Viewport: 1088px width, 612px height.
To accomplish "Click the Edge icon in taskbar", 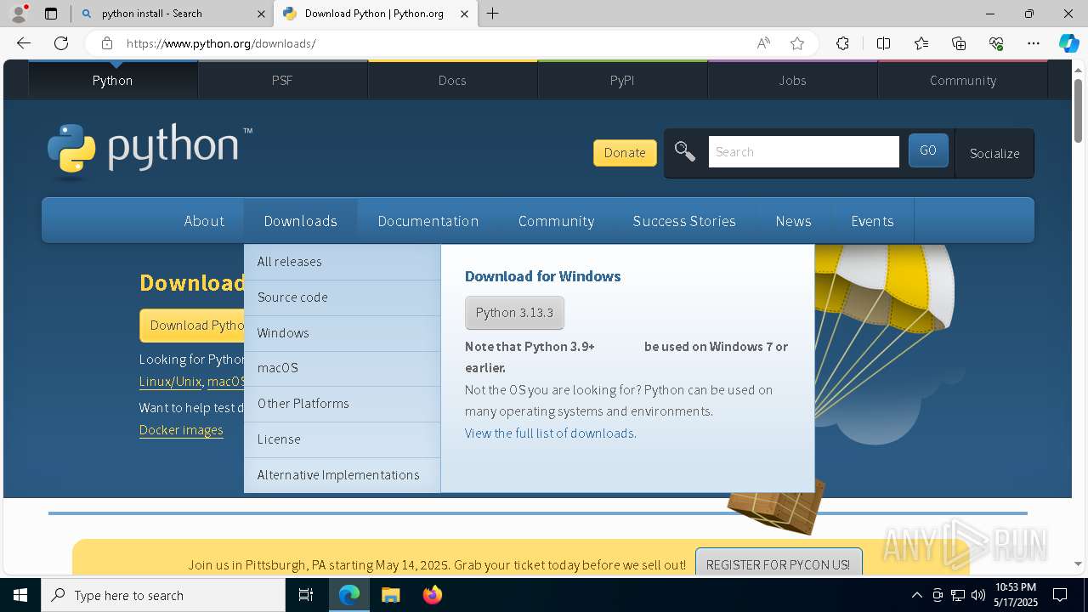I will point(349,595).
